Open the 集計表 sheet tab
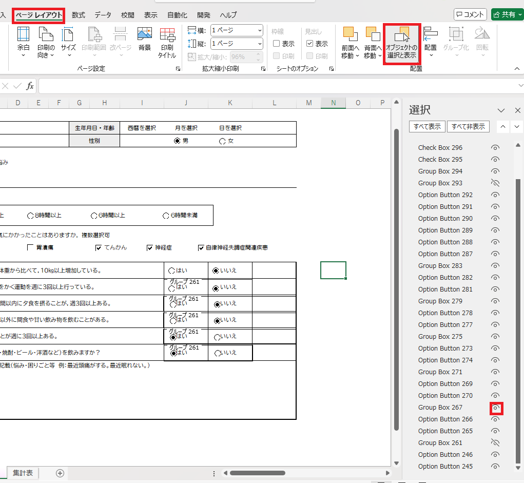The height and width of the screenshot is (483, 524). coord(23,473)
